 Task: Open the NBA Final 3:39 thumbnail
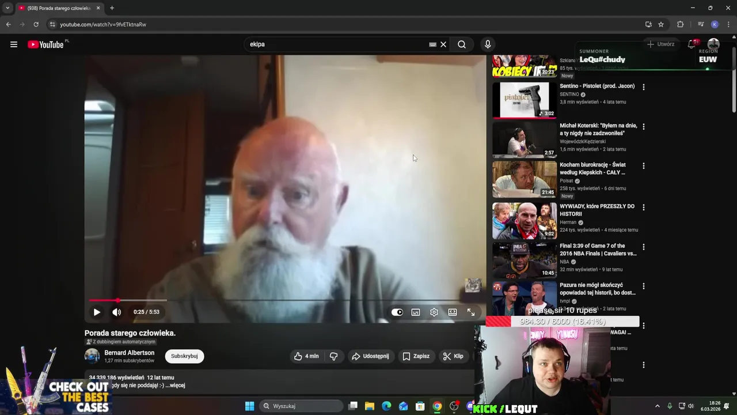[x=524, y=260]
